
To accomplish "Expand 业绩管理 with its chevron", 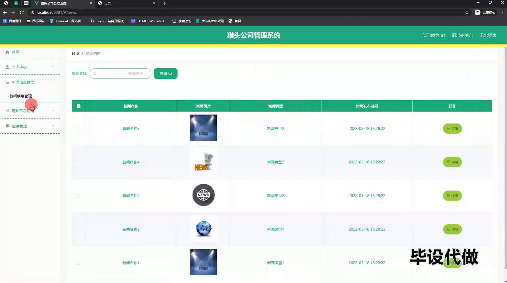I will (x=53, y=126).
